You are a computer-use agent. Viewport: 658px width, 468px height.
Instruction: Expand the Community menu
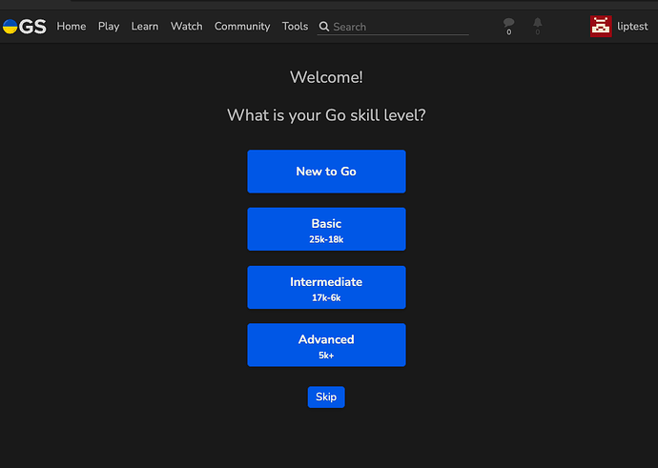point(242,27)
